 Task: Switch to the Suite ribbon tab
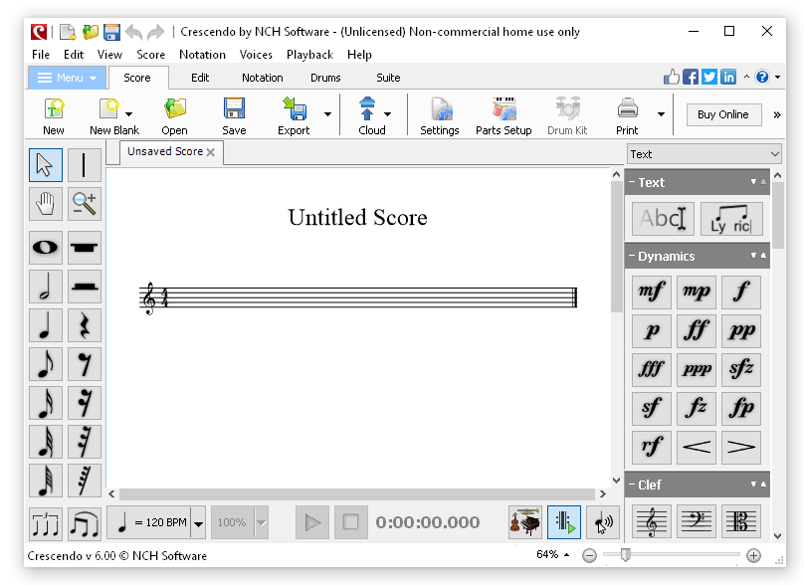pyautogui.click(x=388, y=78)
